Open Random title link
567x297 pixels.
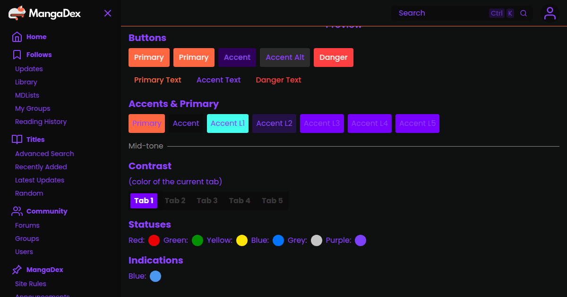(29, 193)
